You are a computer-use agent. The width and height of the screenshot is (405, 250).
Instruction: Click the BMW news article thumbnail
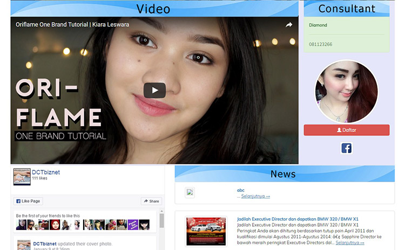[x=206, y=231]
